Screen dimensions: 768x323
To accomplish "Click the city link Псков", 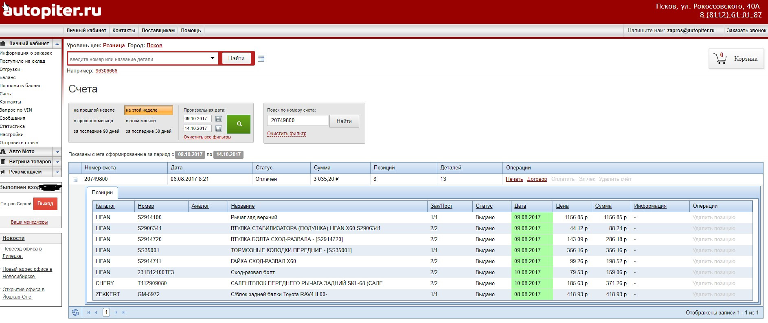I will pyautogui.click(x=154, y=45).
